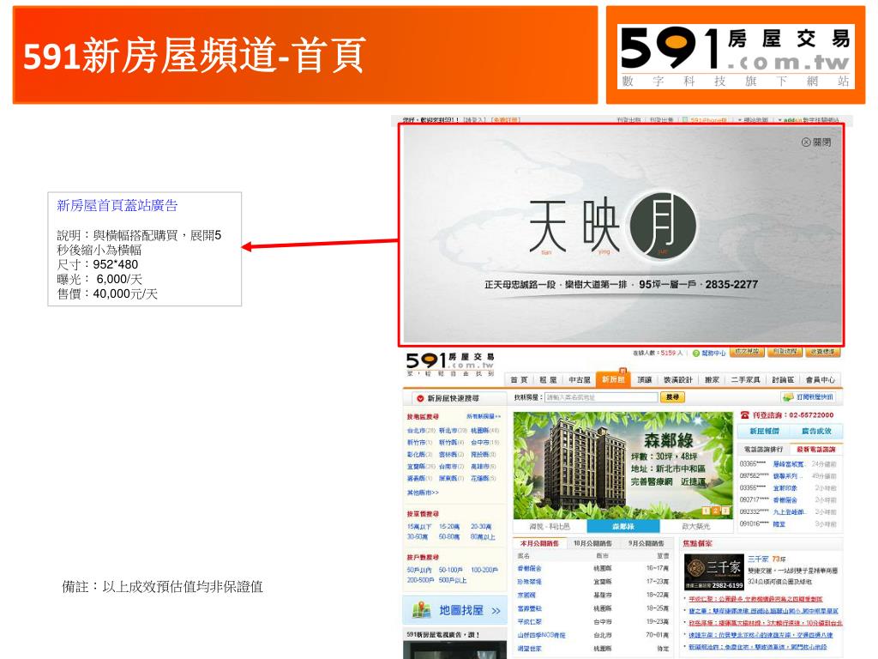This screenshot has height=659, width=878.
Task: Open the 首頁 navigation tab
Action: click(519, 379)
